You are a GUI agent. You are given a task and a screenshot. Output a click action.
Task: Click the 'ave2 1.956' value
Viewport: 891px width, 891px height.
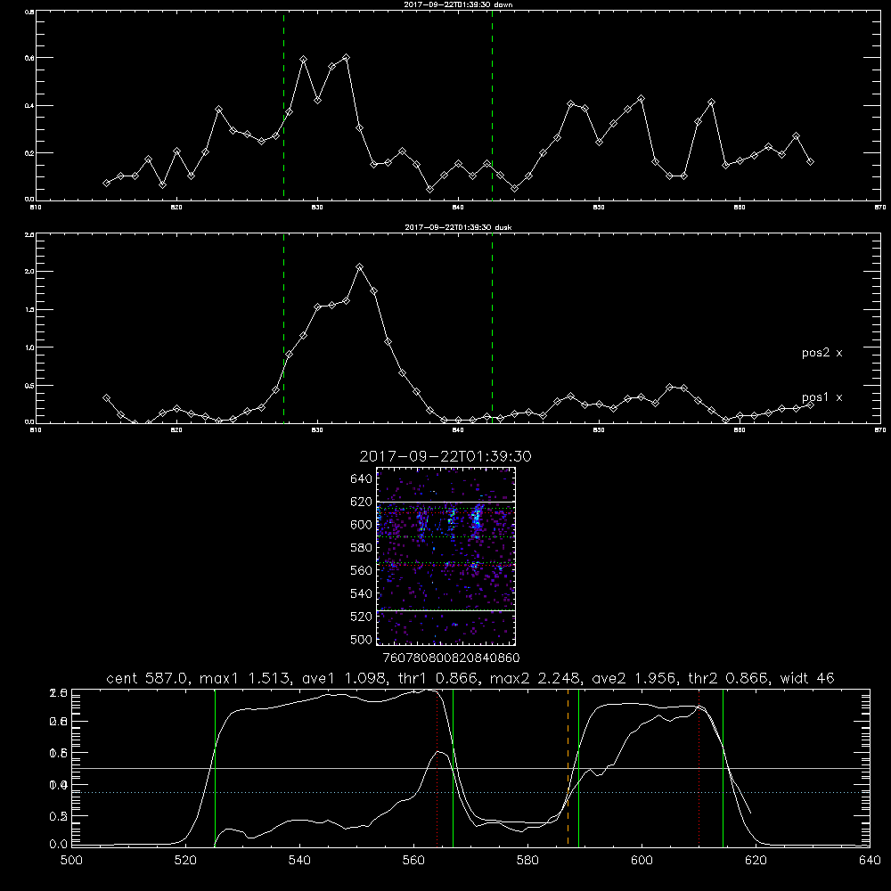[636, 678]
